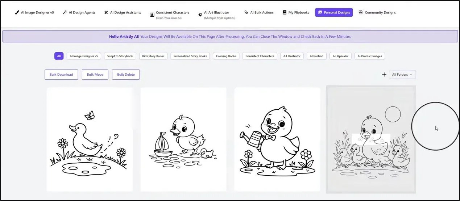Filter by A.I Upscaler
Viewport: 460px width, 201px height.
(341, 56)
